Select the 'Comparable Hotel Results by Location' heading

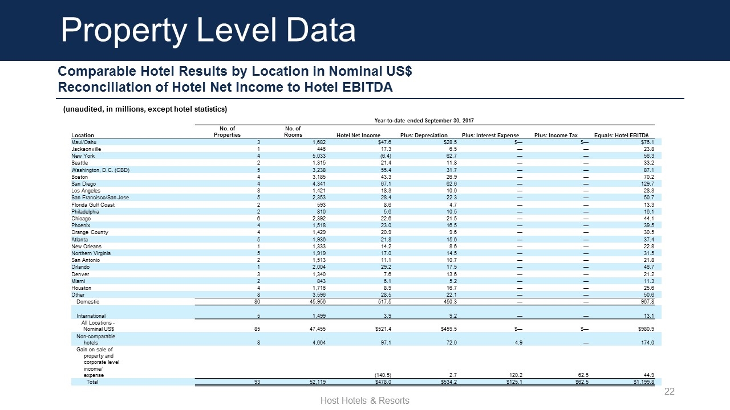[235, 72]
